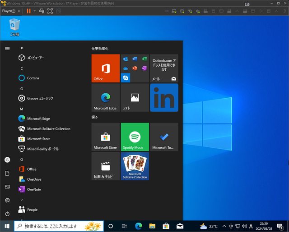Click the フォト photos tile
This screenshot has height=232, width=289.
click(135, 98)
